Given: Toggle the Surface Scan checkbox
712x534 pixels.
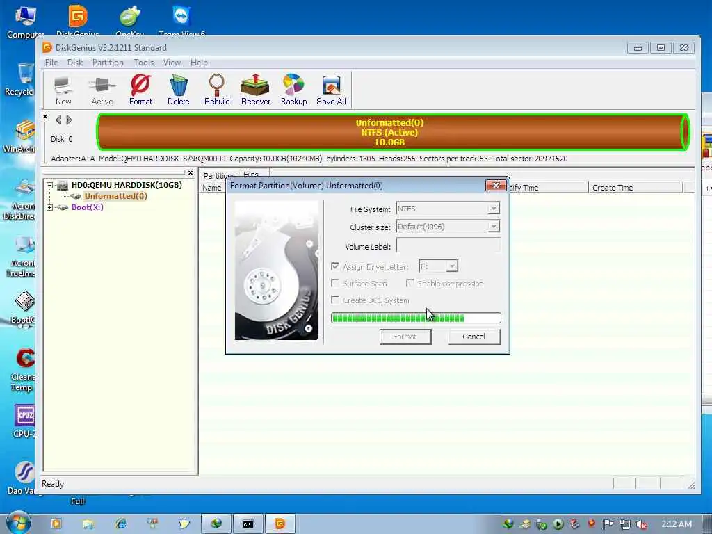Looking at the screenshot, I should [x=335, y=283].
